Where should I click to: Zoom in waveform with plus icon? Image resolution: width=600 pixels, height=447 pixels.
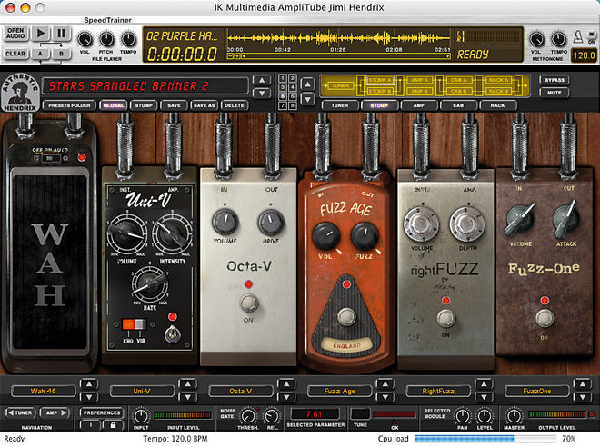coord(237,56)
